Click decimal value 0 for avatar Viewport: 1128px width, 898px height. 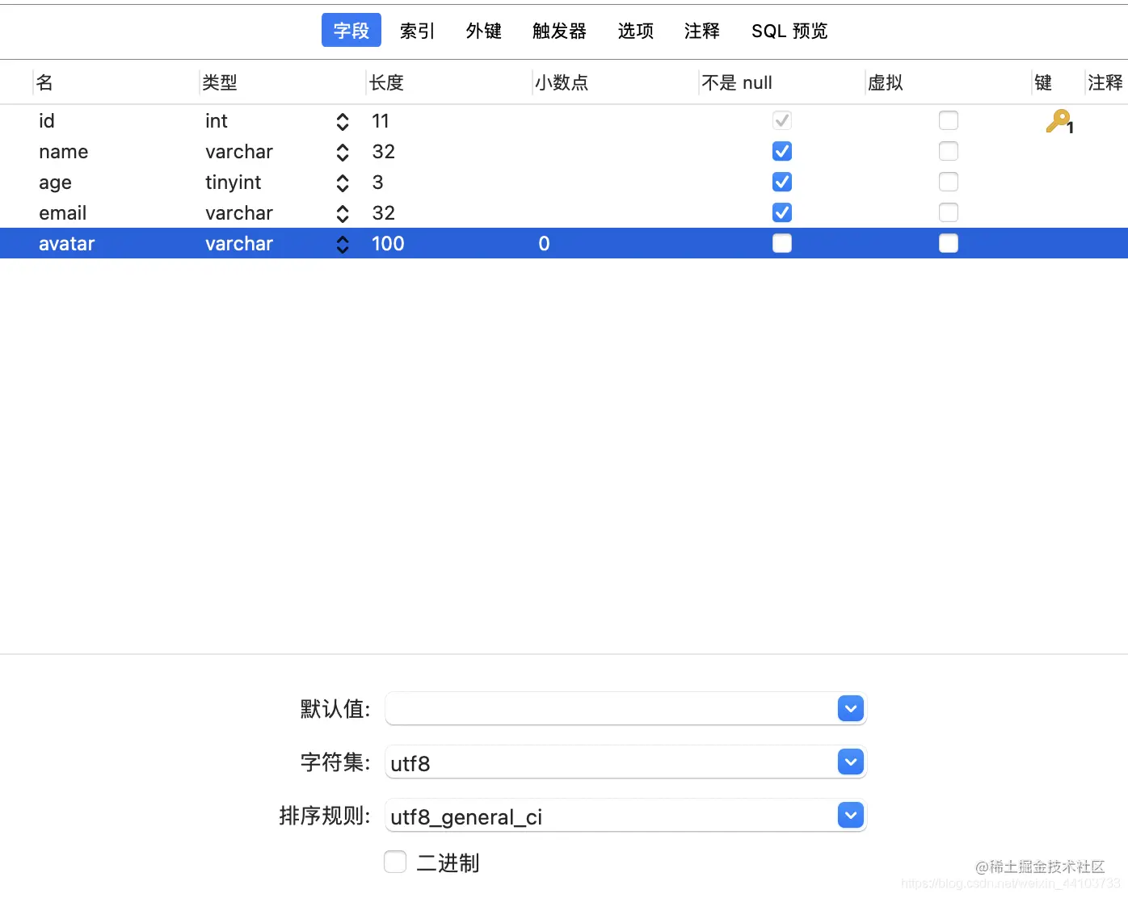(544, 244)
